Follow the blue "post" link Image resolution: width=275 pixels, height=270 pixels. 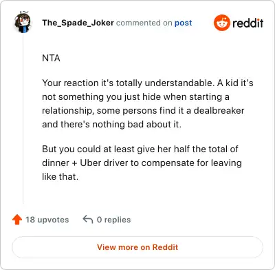(184, 23)
